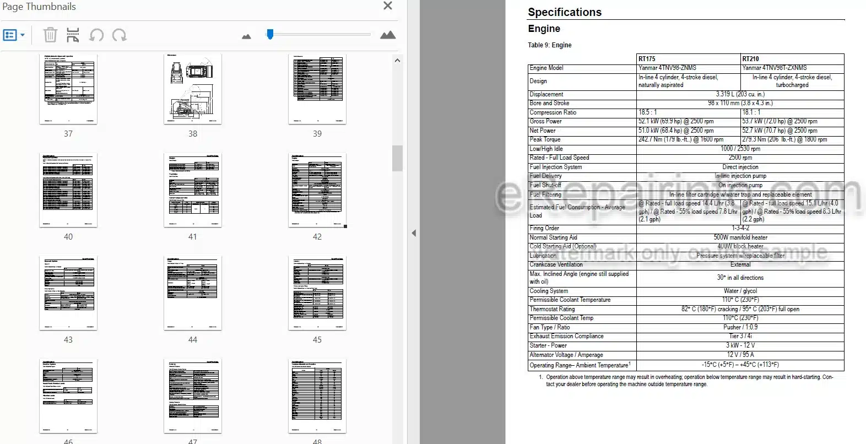
Task: Click the 'Peak Torque' row label
Action: coord(545,139)
